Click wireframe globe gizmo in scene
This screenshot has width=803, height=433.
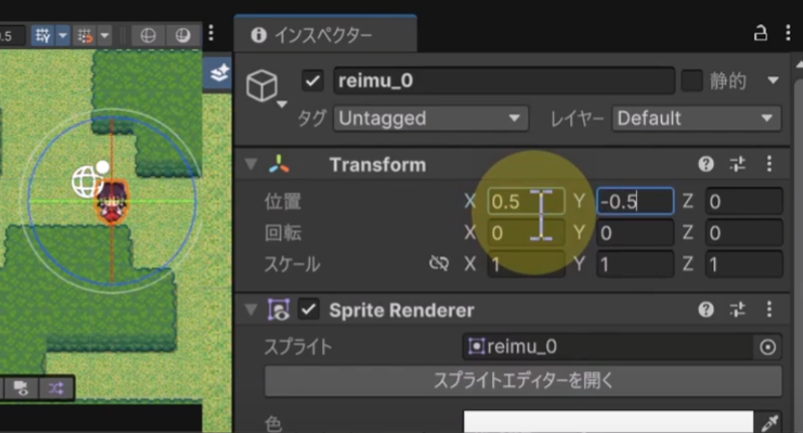click(x=86, y=181)
